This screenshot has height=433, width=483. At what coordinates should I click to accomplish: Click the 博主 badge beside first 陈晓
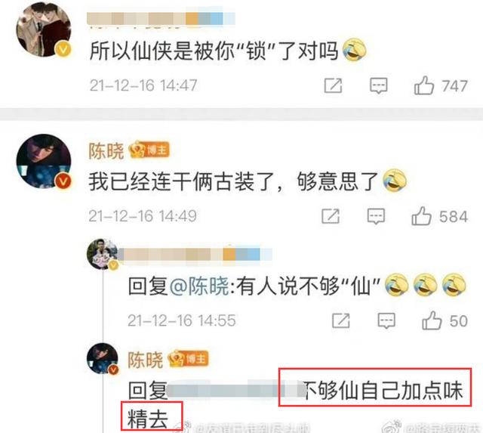tap(149, 150)
